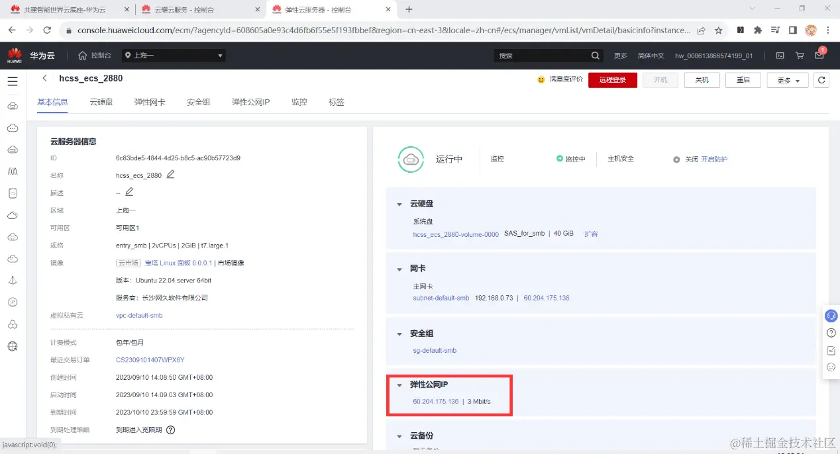840x454 pixels.
Task: Click the three-circles icon in left sidebar
Action: [x=13, y=324]
